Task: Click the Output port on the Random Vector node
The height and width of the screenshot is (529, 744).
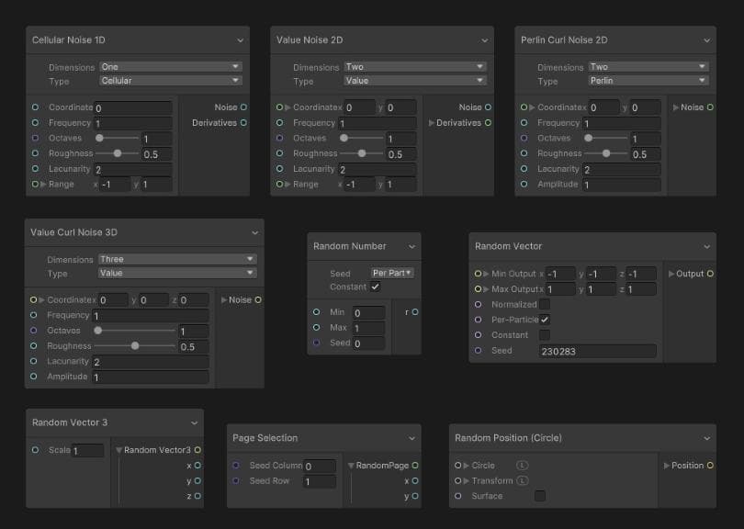Action: coord(712,273)
